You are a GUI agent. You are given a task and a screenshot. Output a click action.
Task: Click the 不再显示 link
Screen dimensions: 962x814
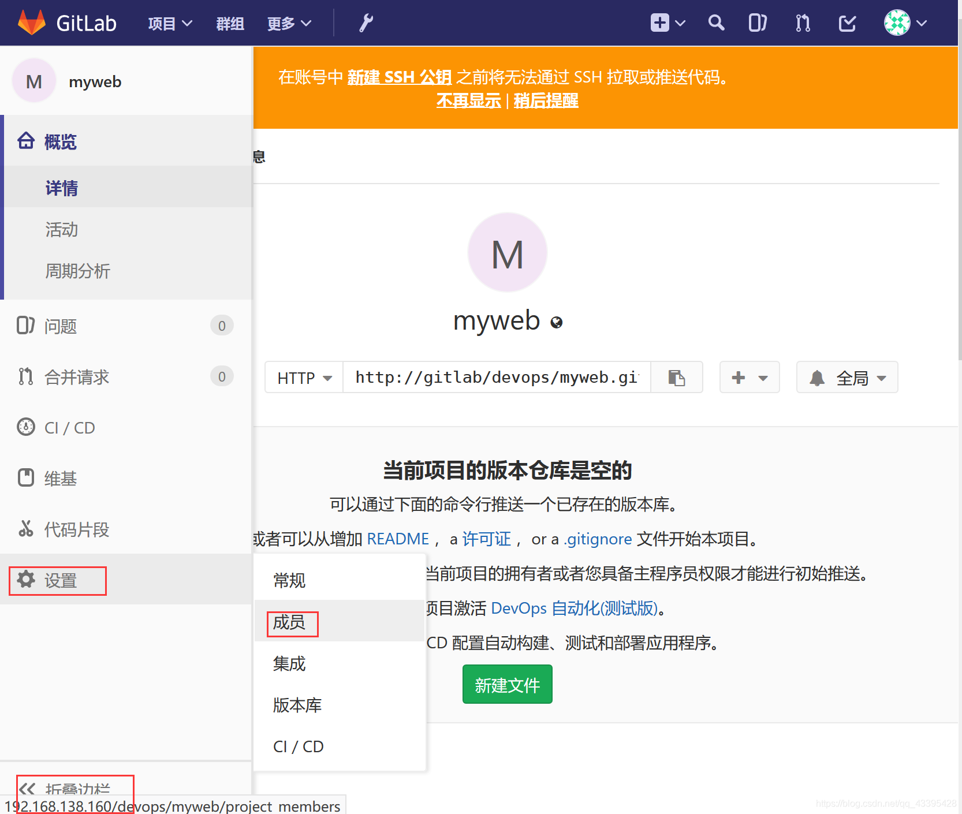[x=468, y=100]
